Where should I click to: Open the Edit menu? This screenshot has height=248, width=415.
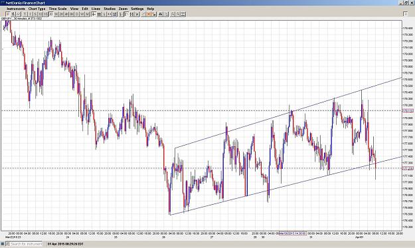pyautogui.click(x=85, y=9)
